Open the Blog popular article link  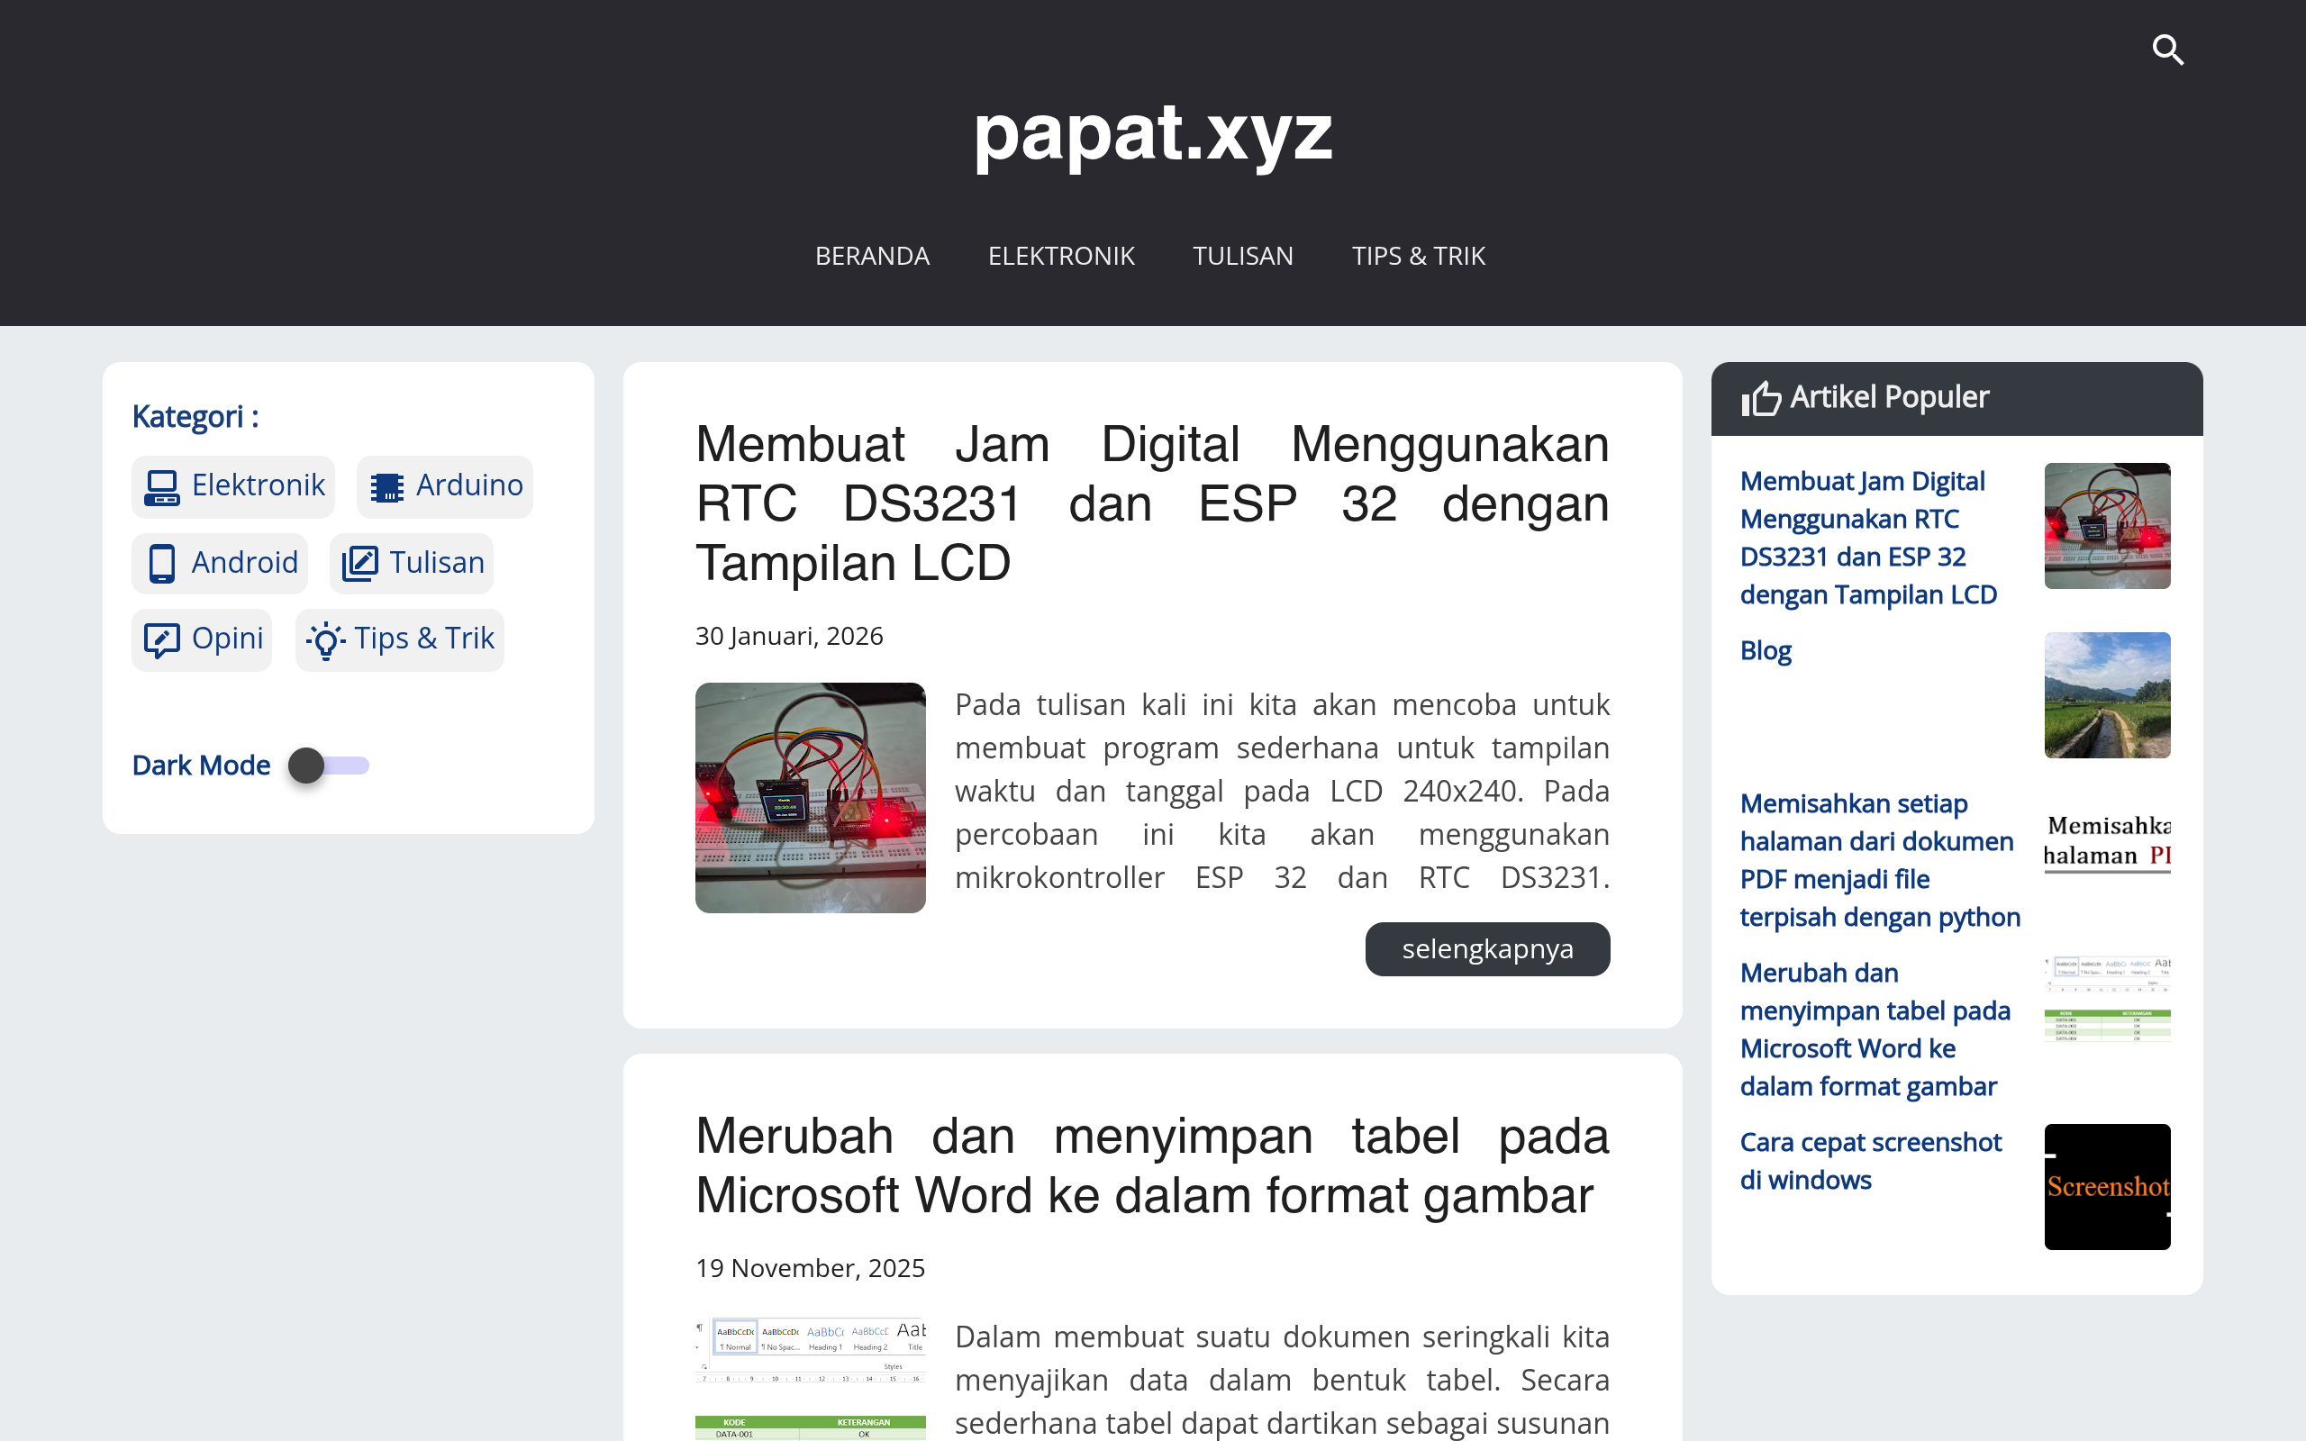(1765, 650)
